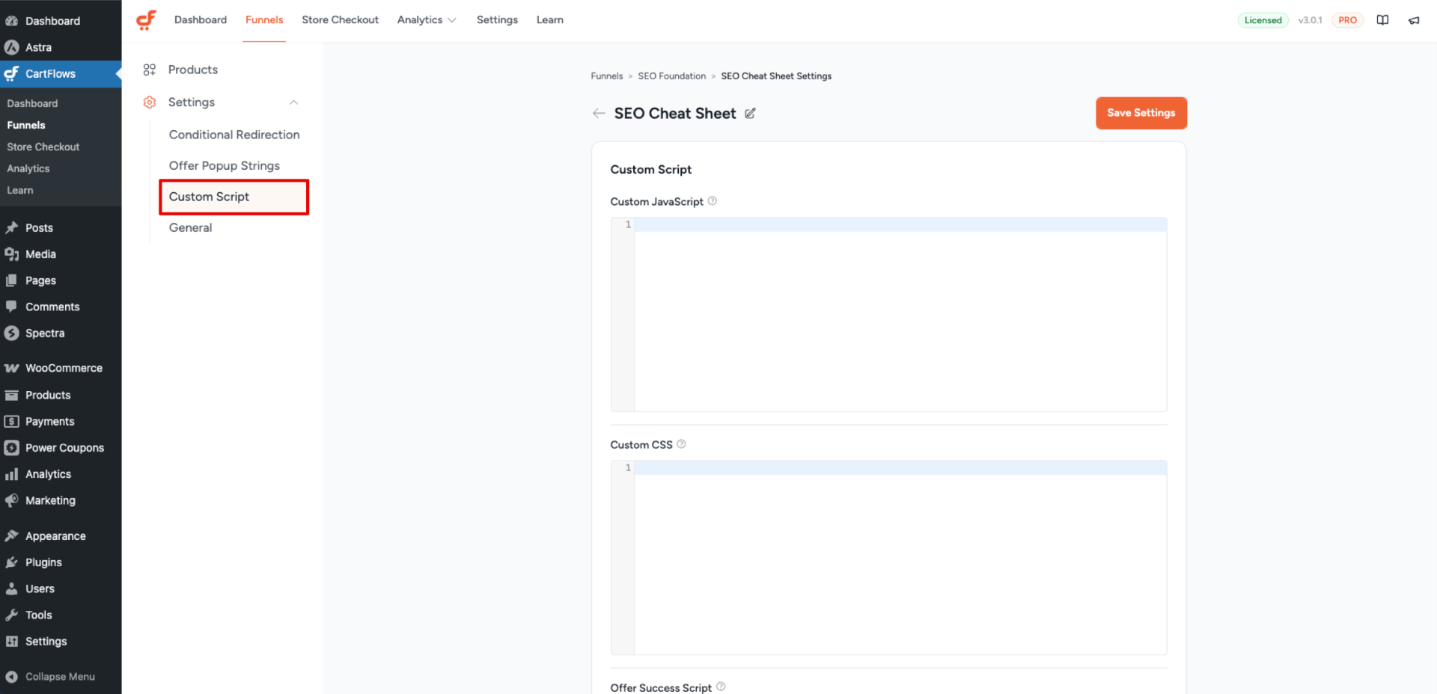Click the Power Coupons icon

click(11, 447)
